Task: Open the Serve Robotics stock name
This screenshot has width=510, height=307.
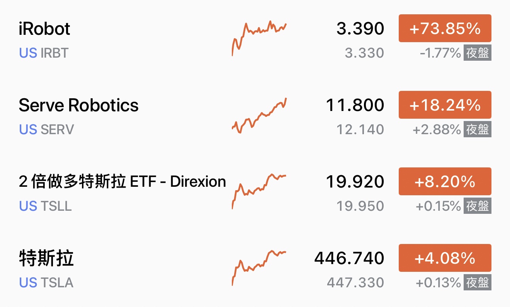Action: coord(78,105)
